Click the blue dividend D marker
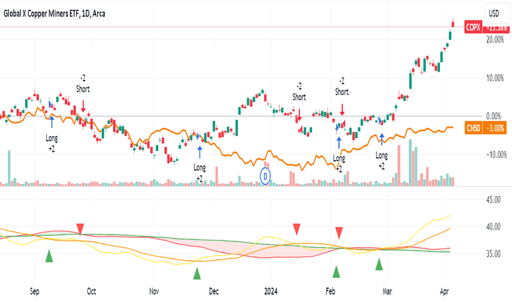 [x=265, y=176]
